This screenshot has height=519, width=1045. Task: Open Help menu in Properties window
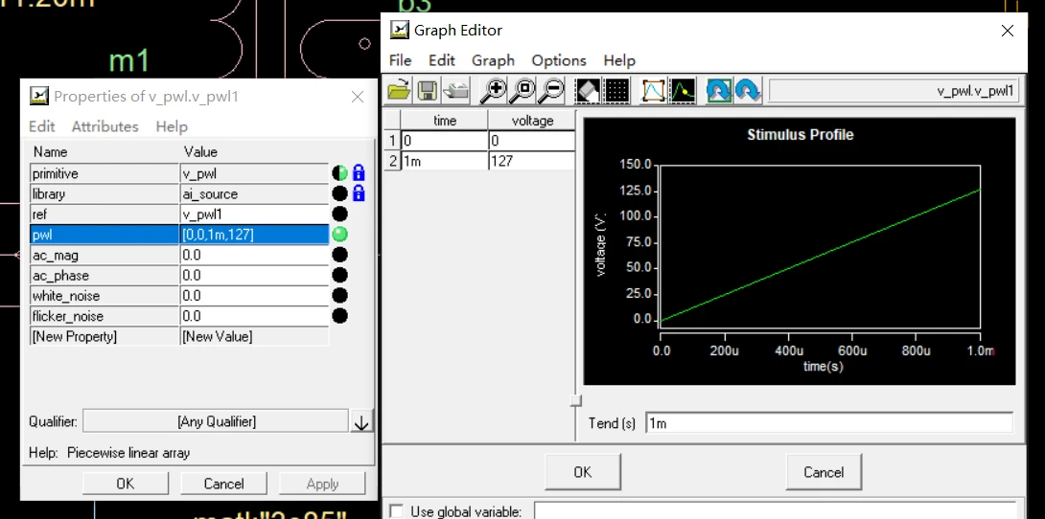pos(172,126)
